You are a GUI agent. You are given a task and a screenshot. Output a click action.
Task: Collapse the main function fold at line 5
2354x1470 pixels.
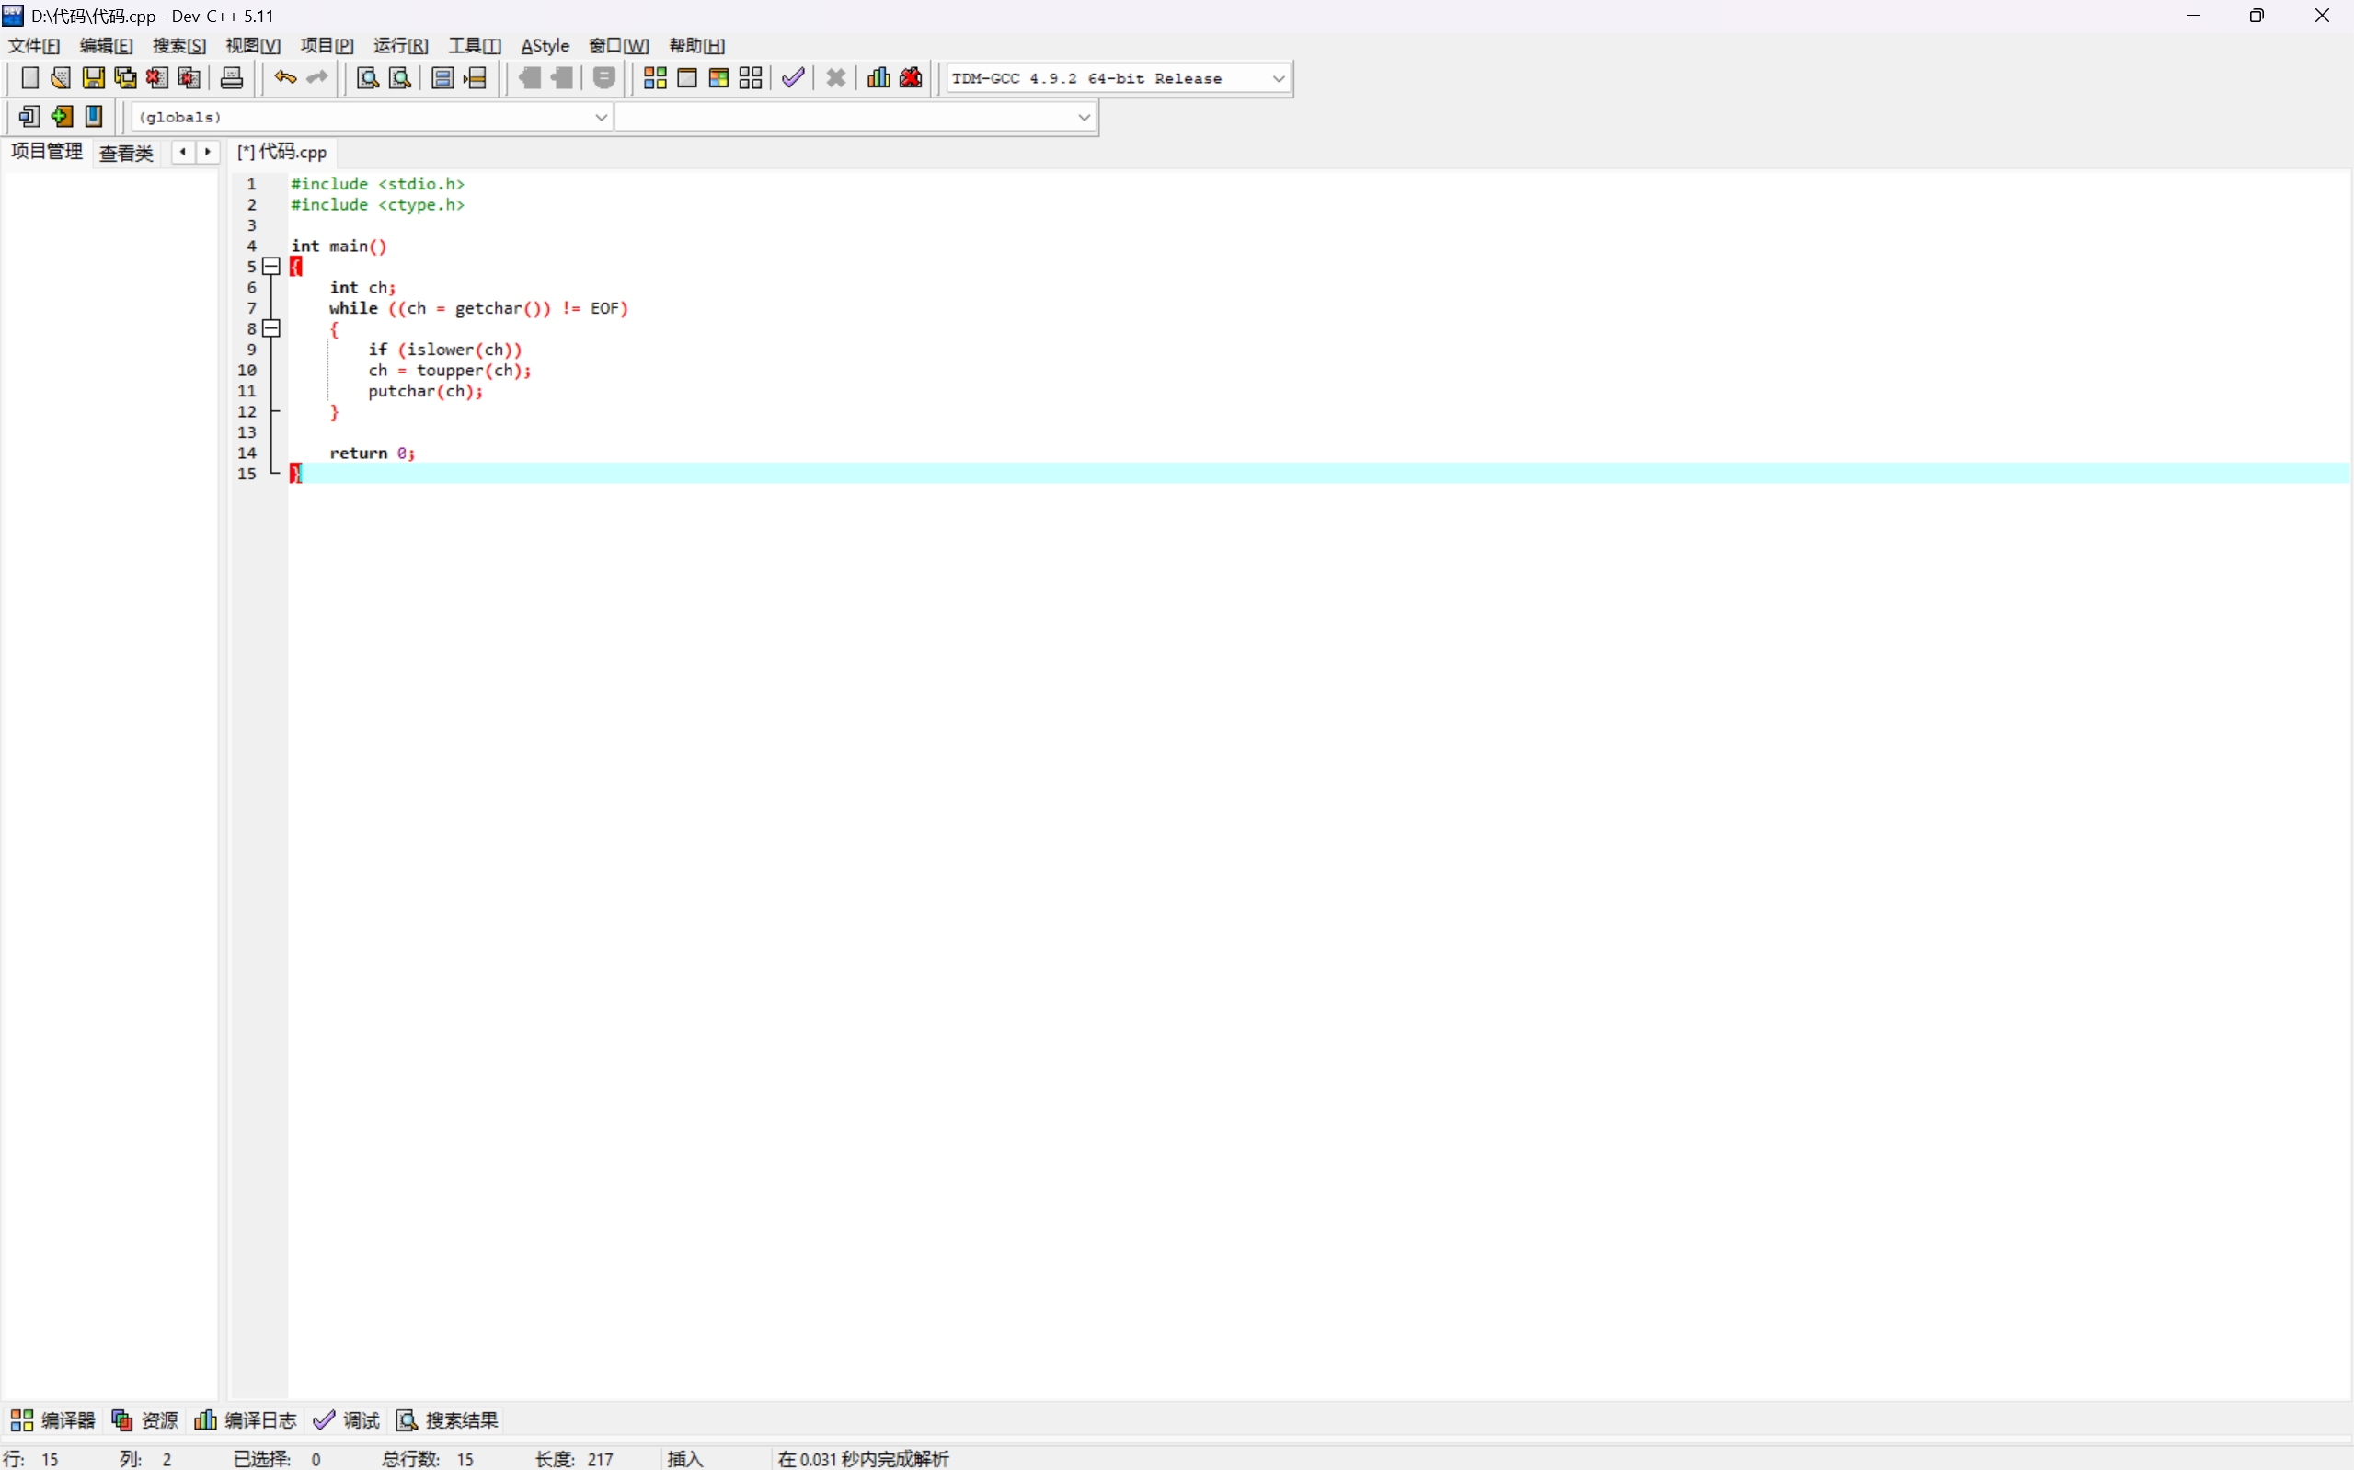coord(272,267)
